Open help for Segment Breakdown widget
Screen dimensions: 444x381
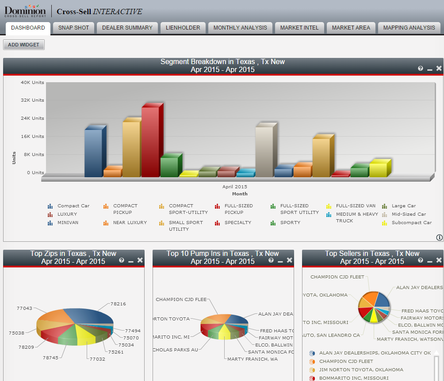pos(421,68)
